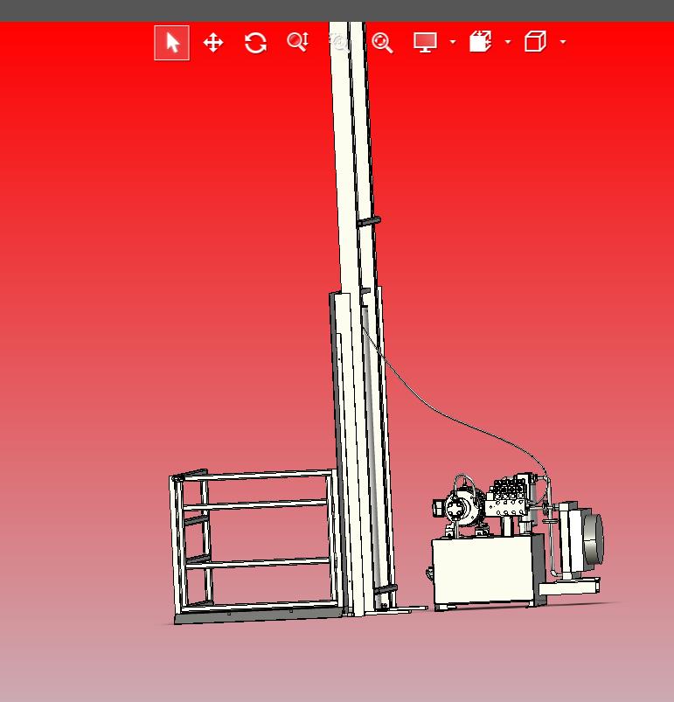Click the view orientation cube icon
Viewport: 674px width, 702px height.
536,42
